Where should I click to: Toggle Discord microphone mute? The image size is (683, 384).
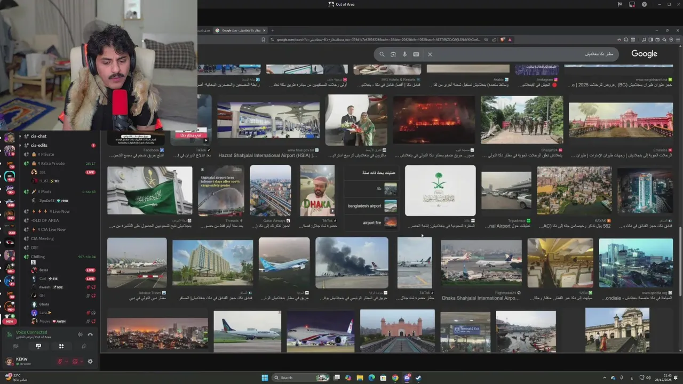[x=60, y=362]
